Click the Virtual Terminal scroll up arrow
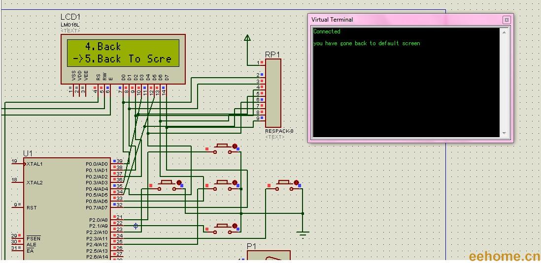 tap(504, 32)
